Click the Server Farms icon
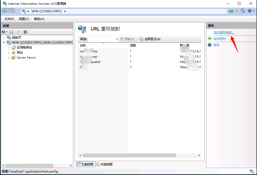257x175 pixels. (x=14, y=58)
